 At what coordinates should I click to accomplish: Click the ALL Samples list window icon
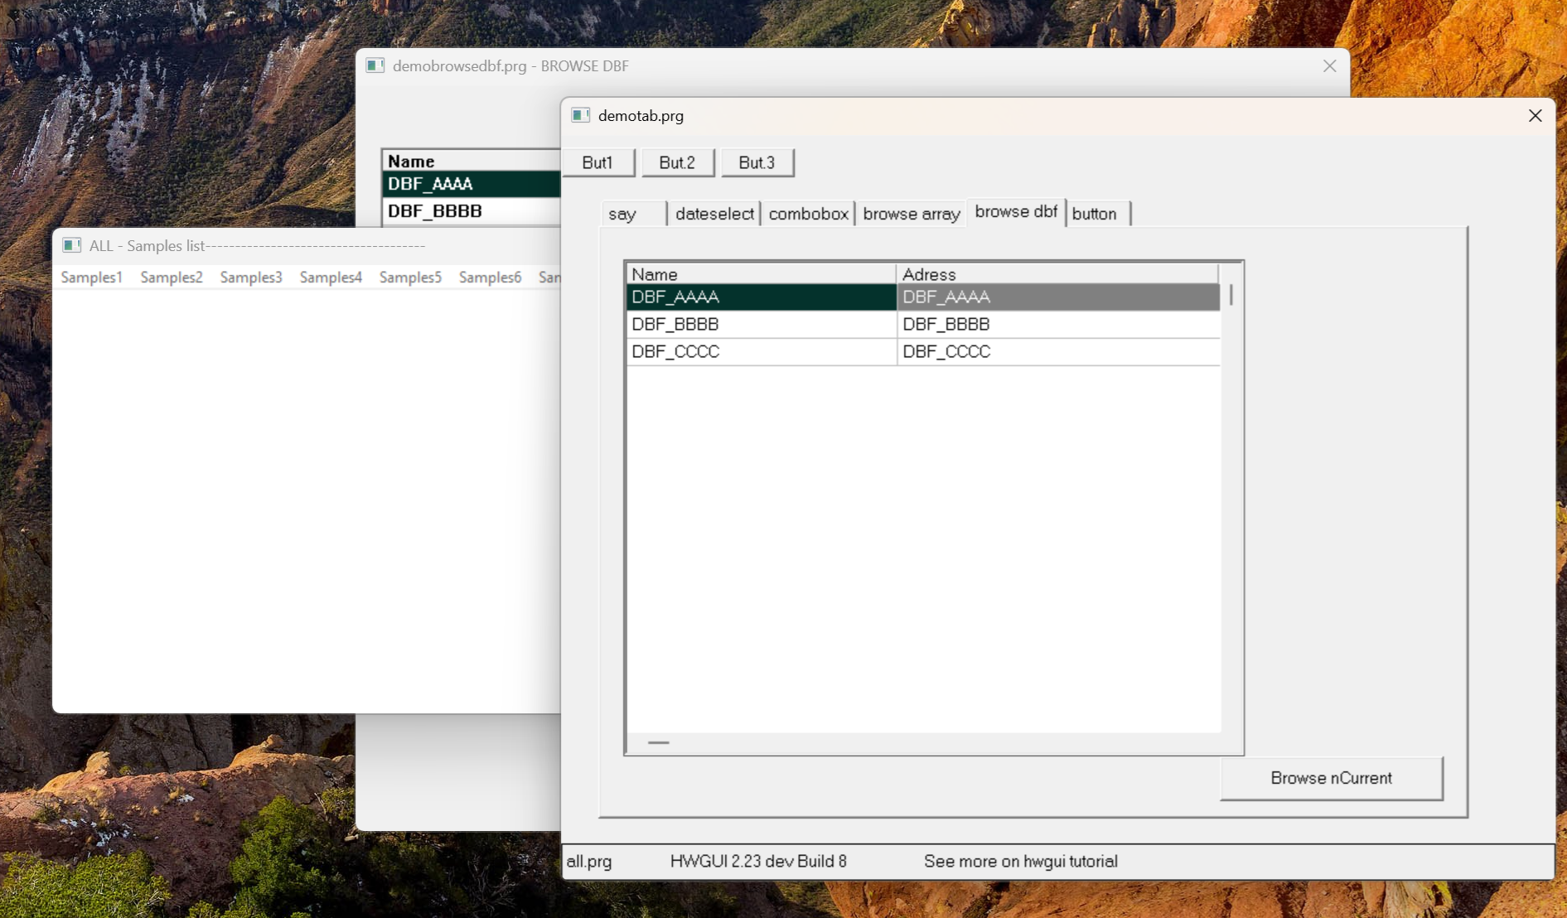click(72, 245)
